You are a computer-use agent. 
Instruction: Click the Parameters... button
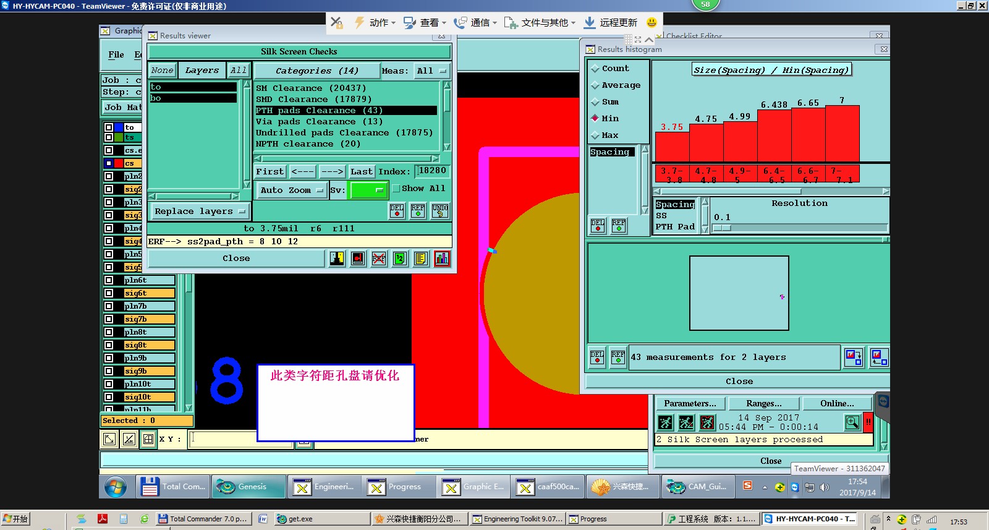[x=690, y=404]
